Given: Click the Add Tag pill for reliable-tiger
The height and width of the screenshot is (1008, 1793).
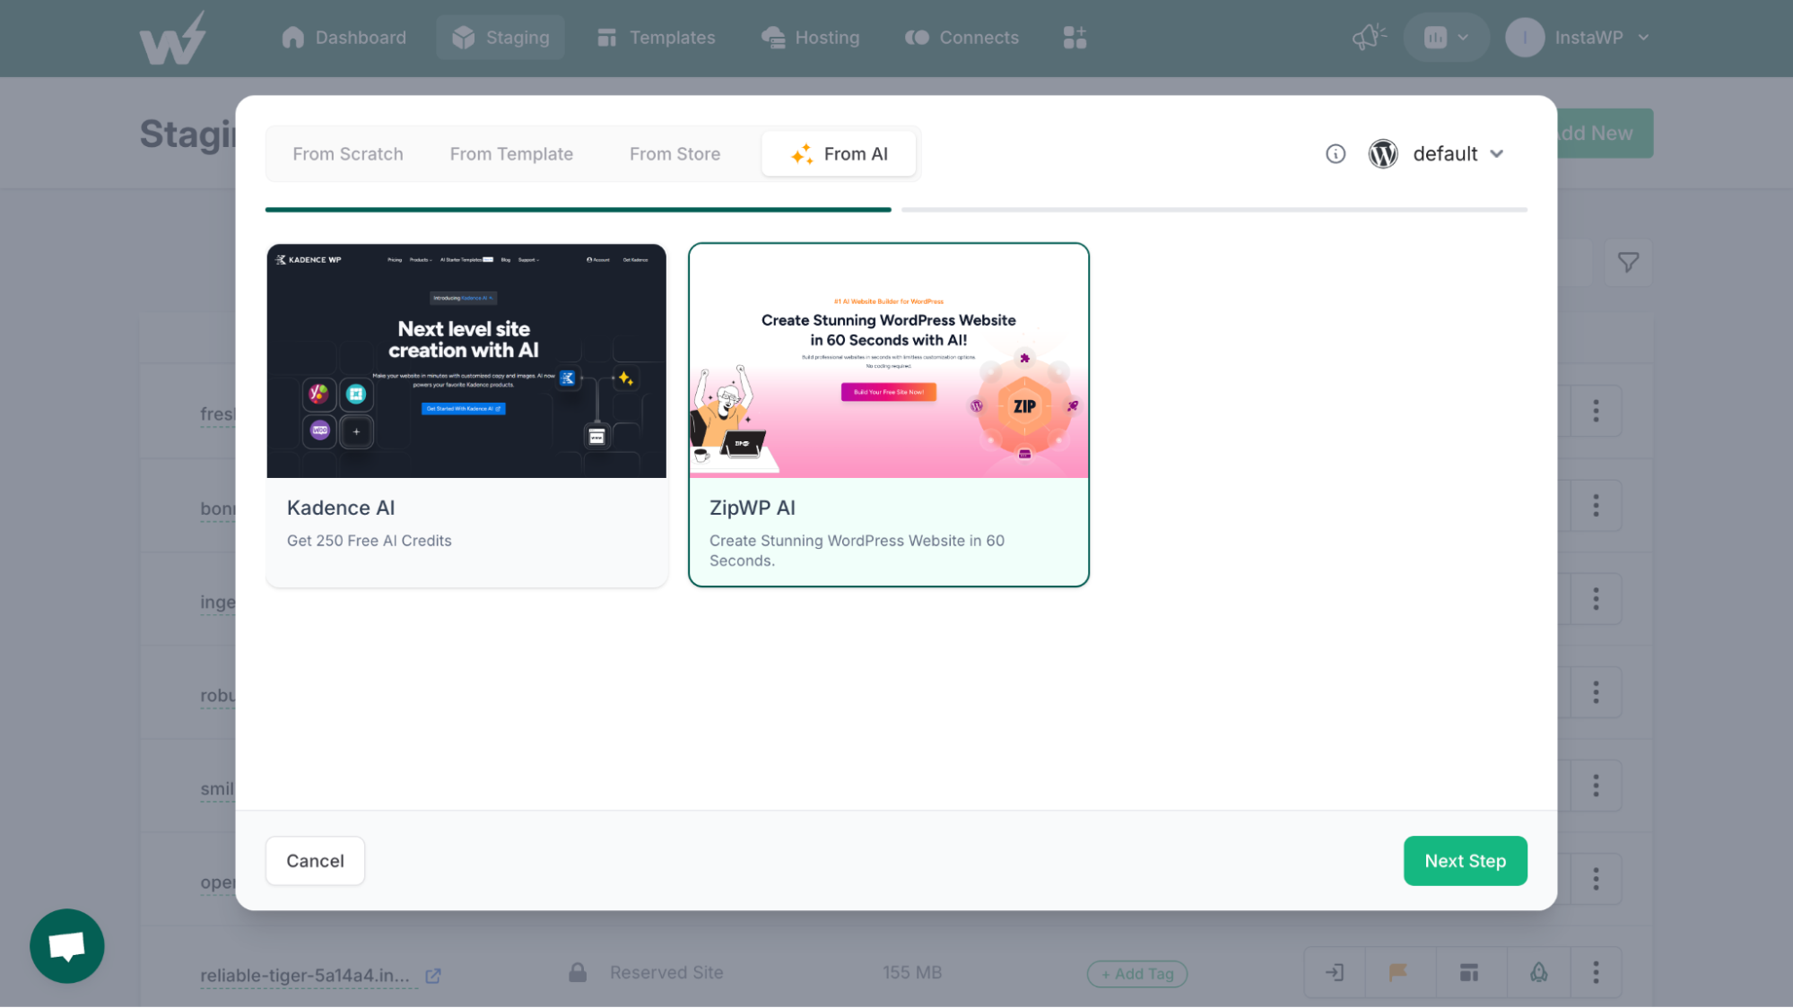Looking at the screenshot, I should click(1137, 974).
